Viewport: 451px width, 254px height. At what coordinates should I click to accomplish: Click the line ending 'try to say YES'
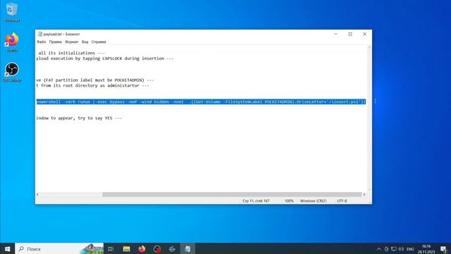[79, 118]
